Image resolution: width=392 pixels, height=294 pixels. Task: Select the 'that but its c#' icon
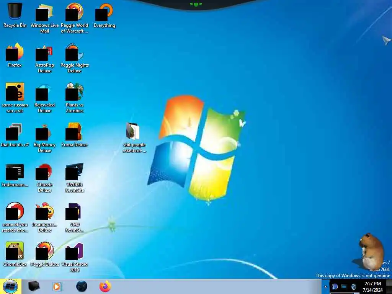pos(15,134)
